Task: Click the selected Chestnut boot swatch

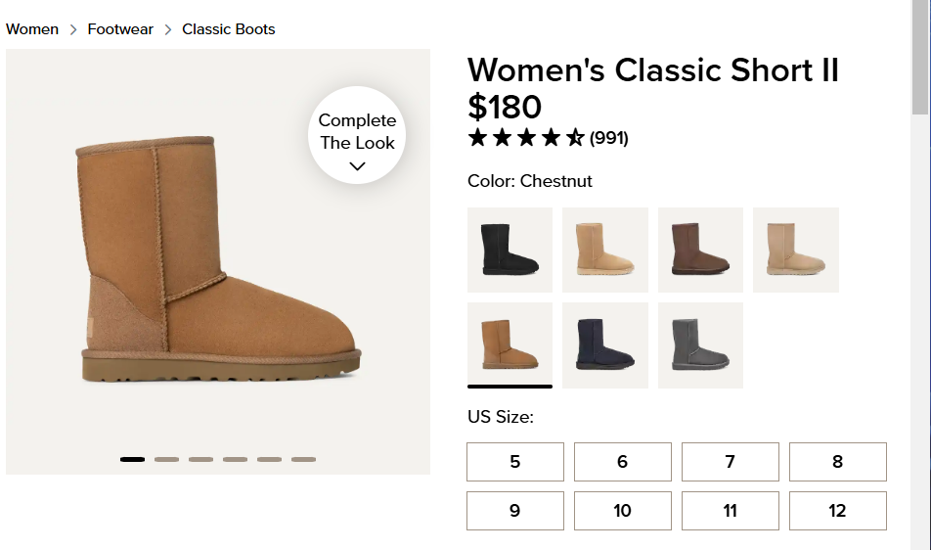Action: coord(510,344)
